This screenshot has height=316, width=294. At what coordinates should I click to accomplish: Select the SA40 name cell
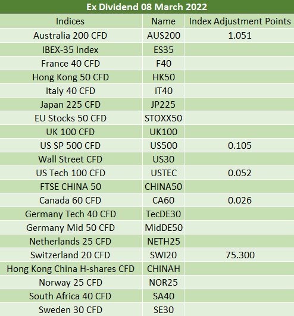(x=164, y=296)
